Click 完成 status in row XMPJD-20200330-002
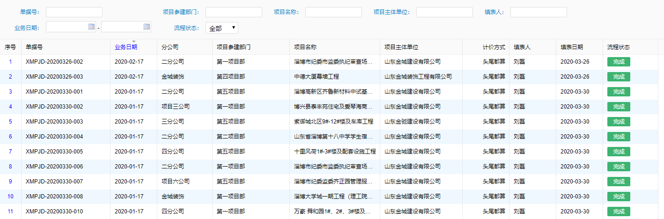Image resolution: width=664 pixels, height=219 pixels. pyautogui.click(x=619, y=107)
